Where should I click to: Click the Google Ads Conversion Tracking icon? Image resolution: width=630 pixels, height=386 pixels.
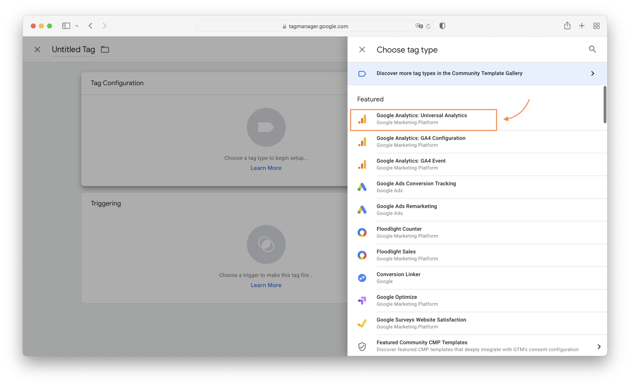(362, 187)
